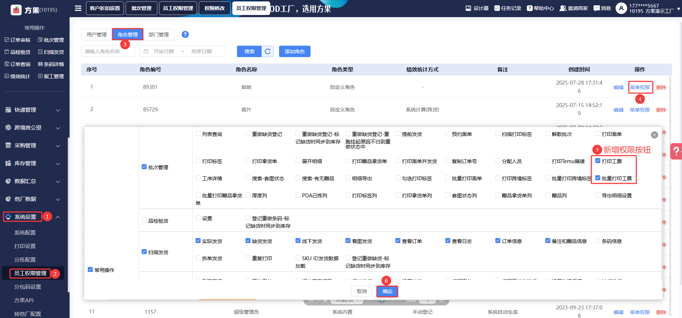This screenshot has width=682, height=318.
Task: Check the 条码信息 checkbox
Action: pos(598,241)
